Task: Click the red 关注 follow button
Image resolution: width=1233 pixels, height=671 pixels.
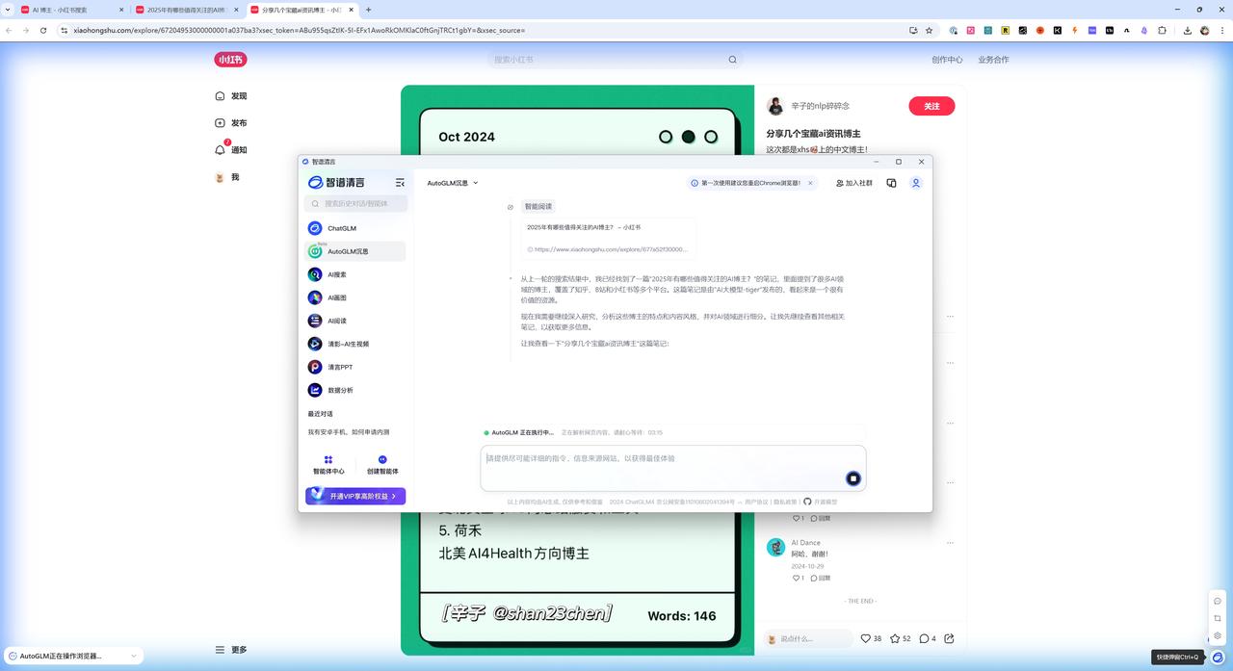Action: click(x=931, y=106)
